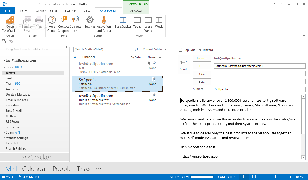Collapse the ribbon with the chevron
308x180 pixels.
point(304,36)
